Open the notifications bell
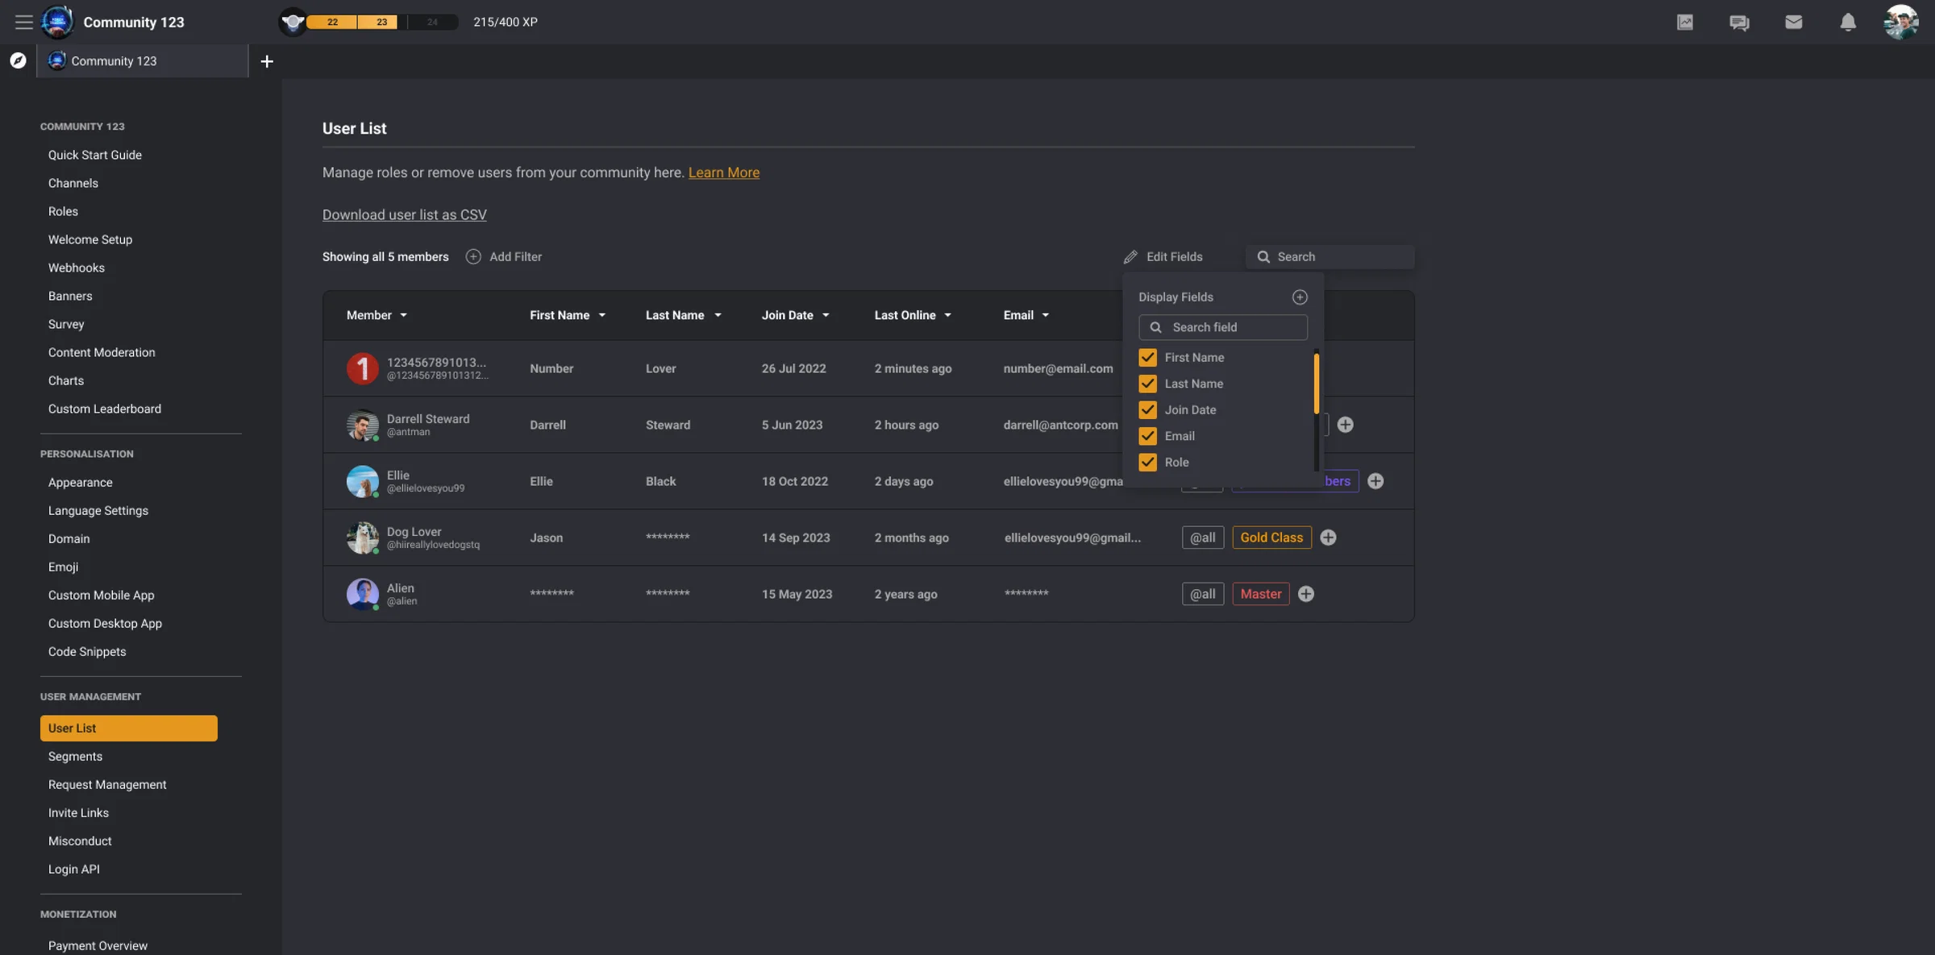This screenshot has height=955, width=1935. pyautogui.click(x=1848, y=22)
